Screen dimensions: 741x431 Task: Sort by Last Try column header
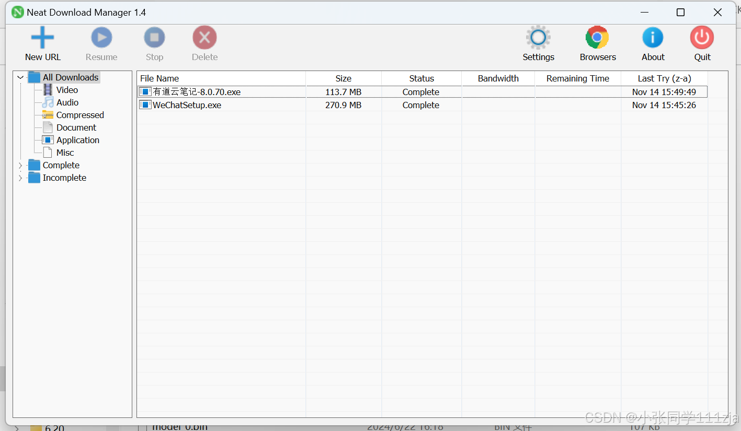[x=665, y=78]
